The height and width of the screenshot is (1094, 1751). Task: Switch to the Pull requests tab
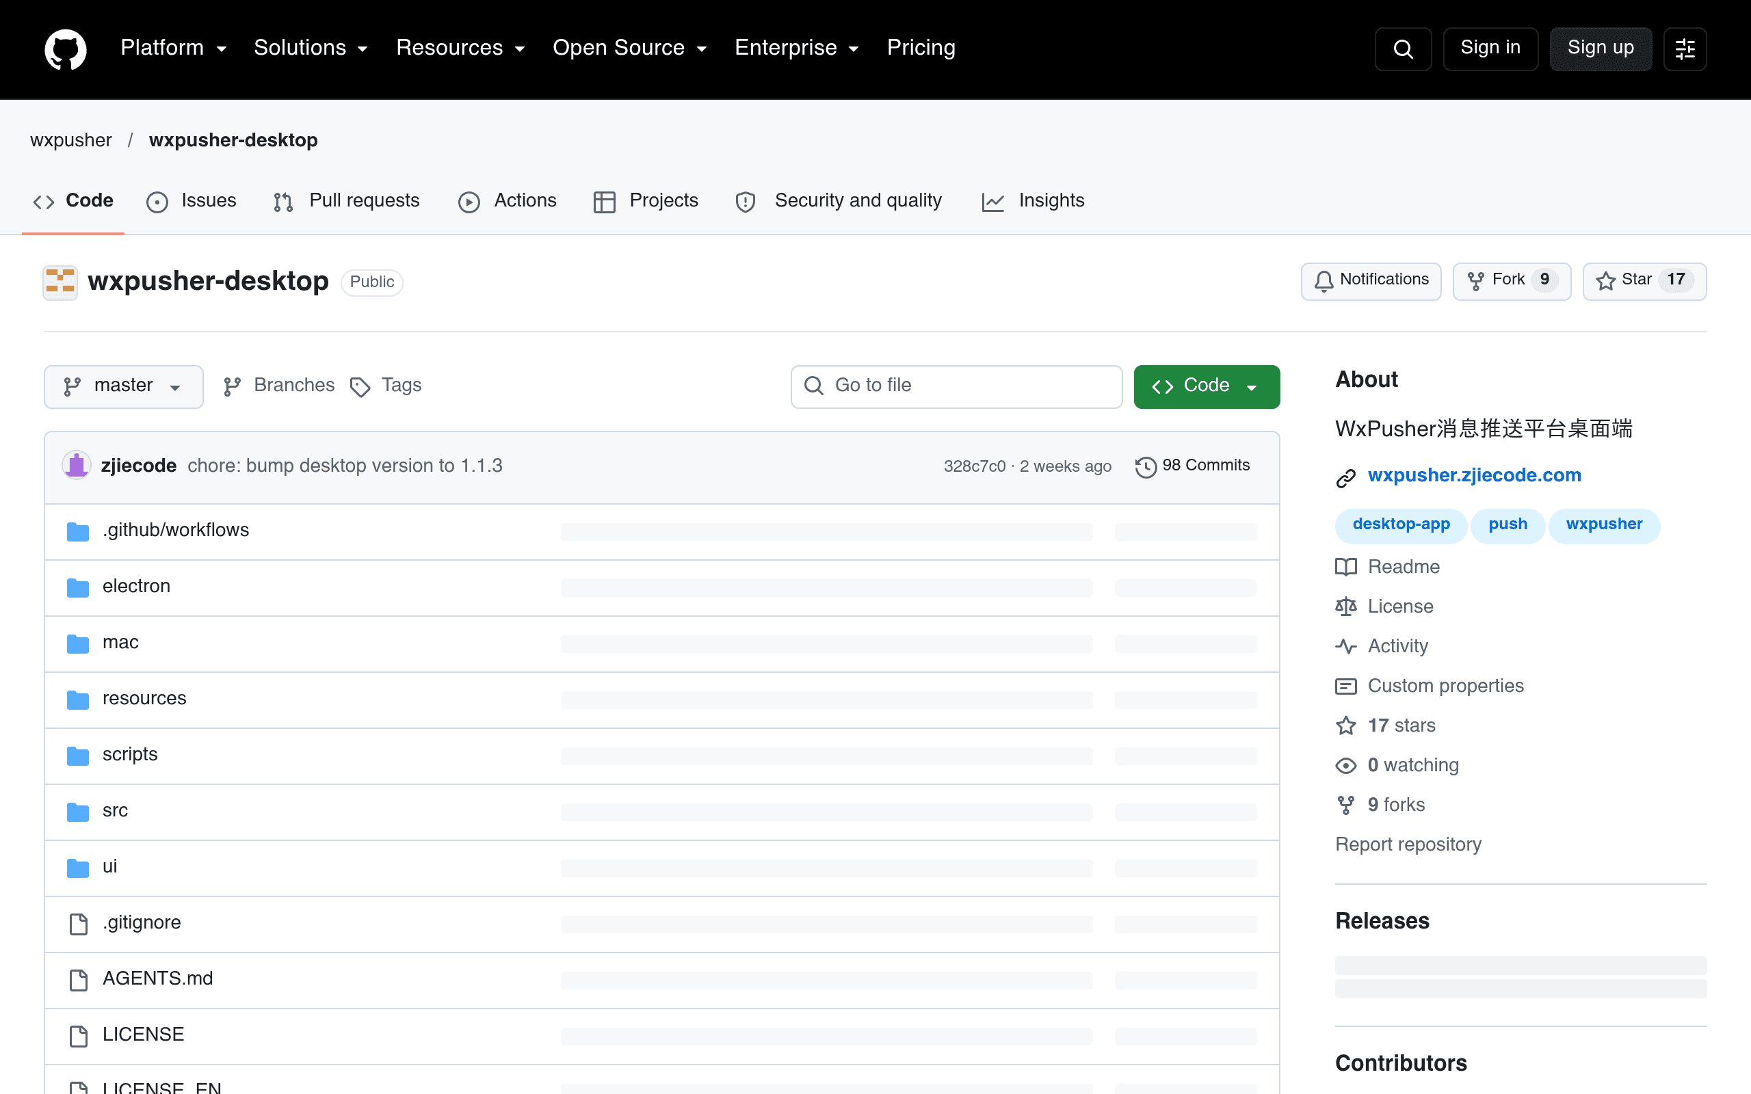(x=347, y=201)
